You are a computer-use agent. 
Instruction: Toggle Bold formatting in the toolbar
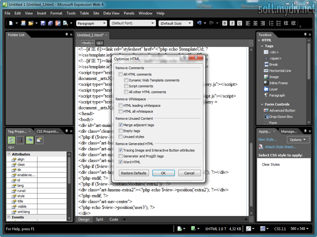(x=225, y=23)
